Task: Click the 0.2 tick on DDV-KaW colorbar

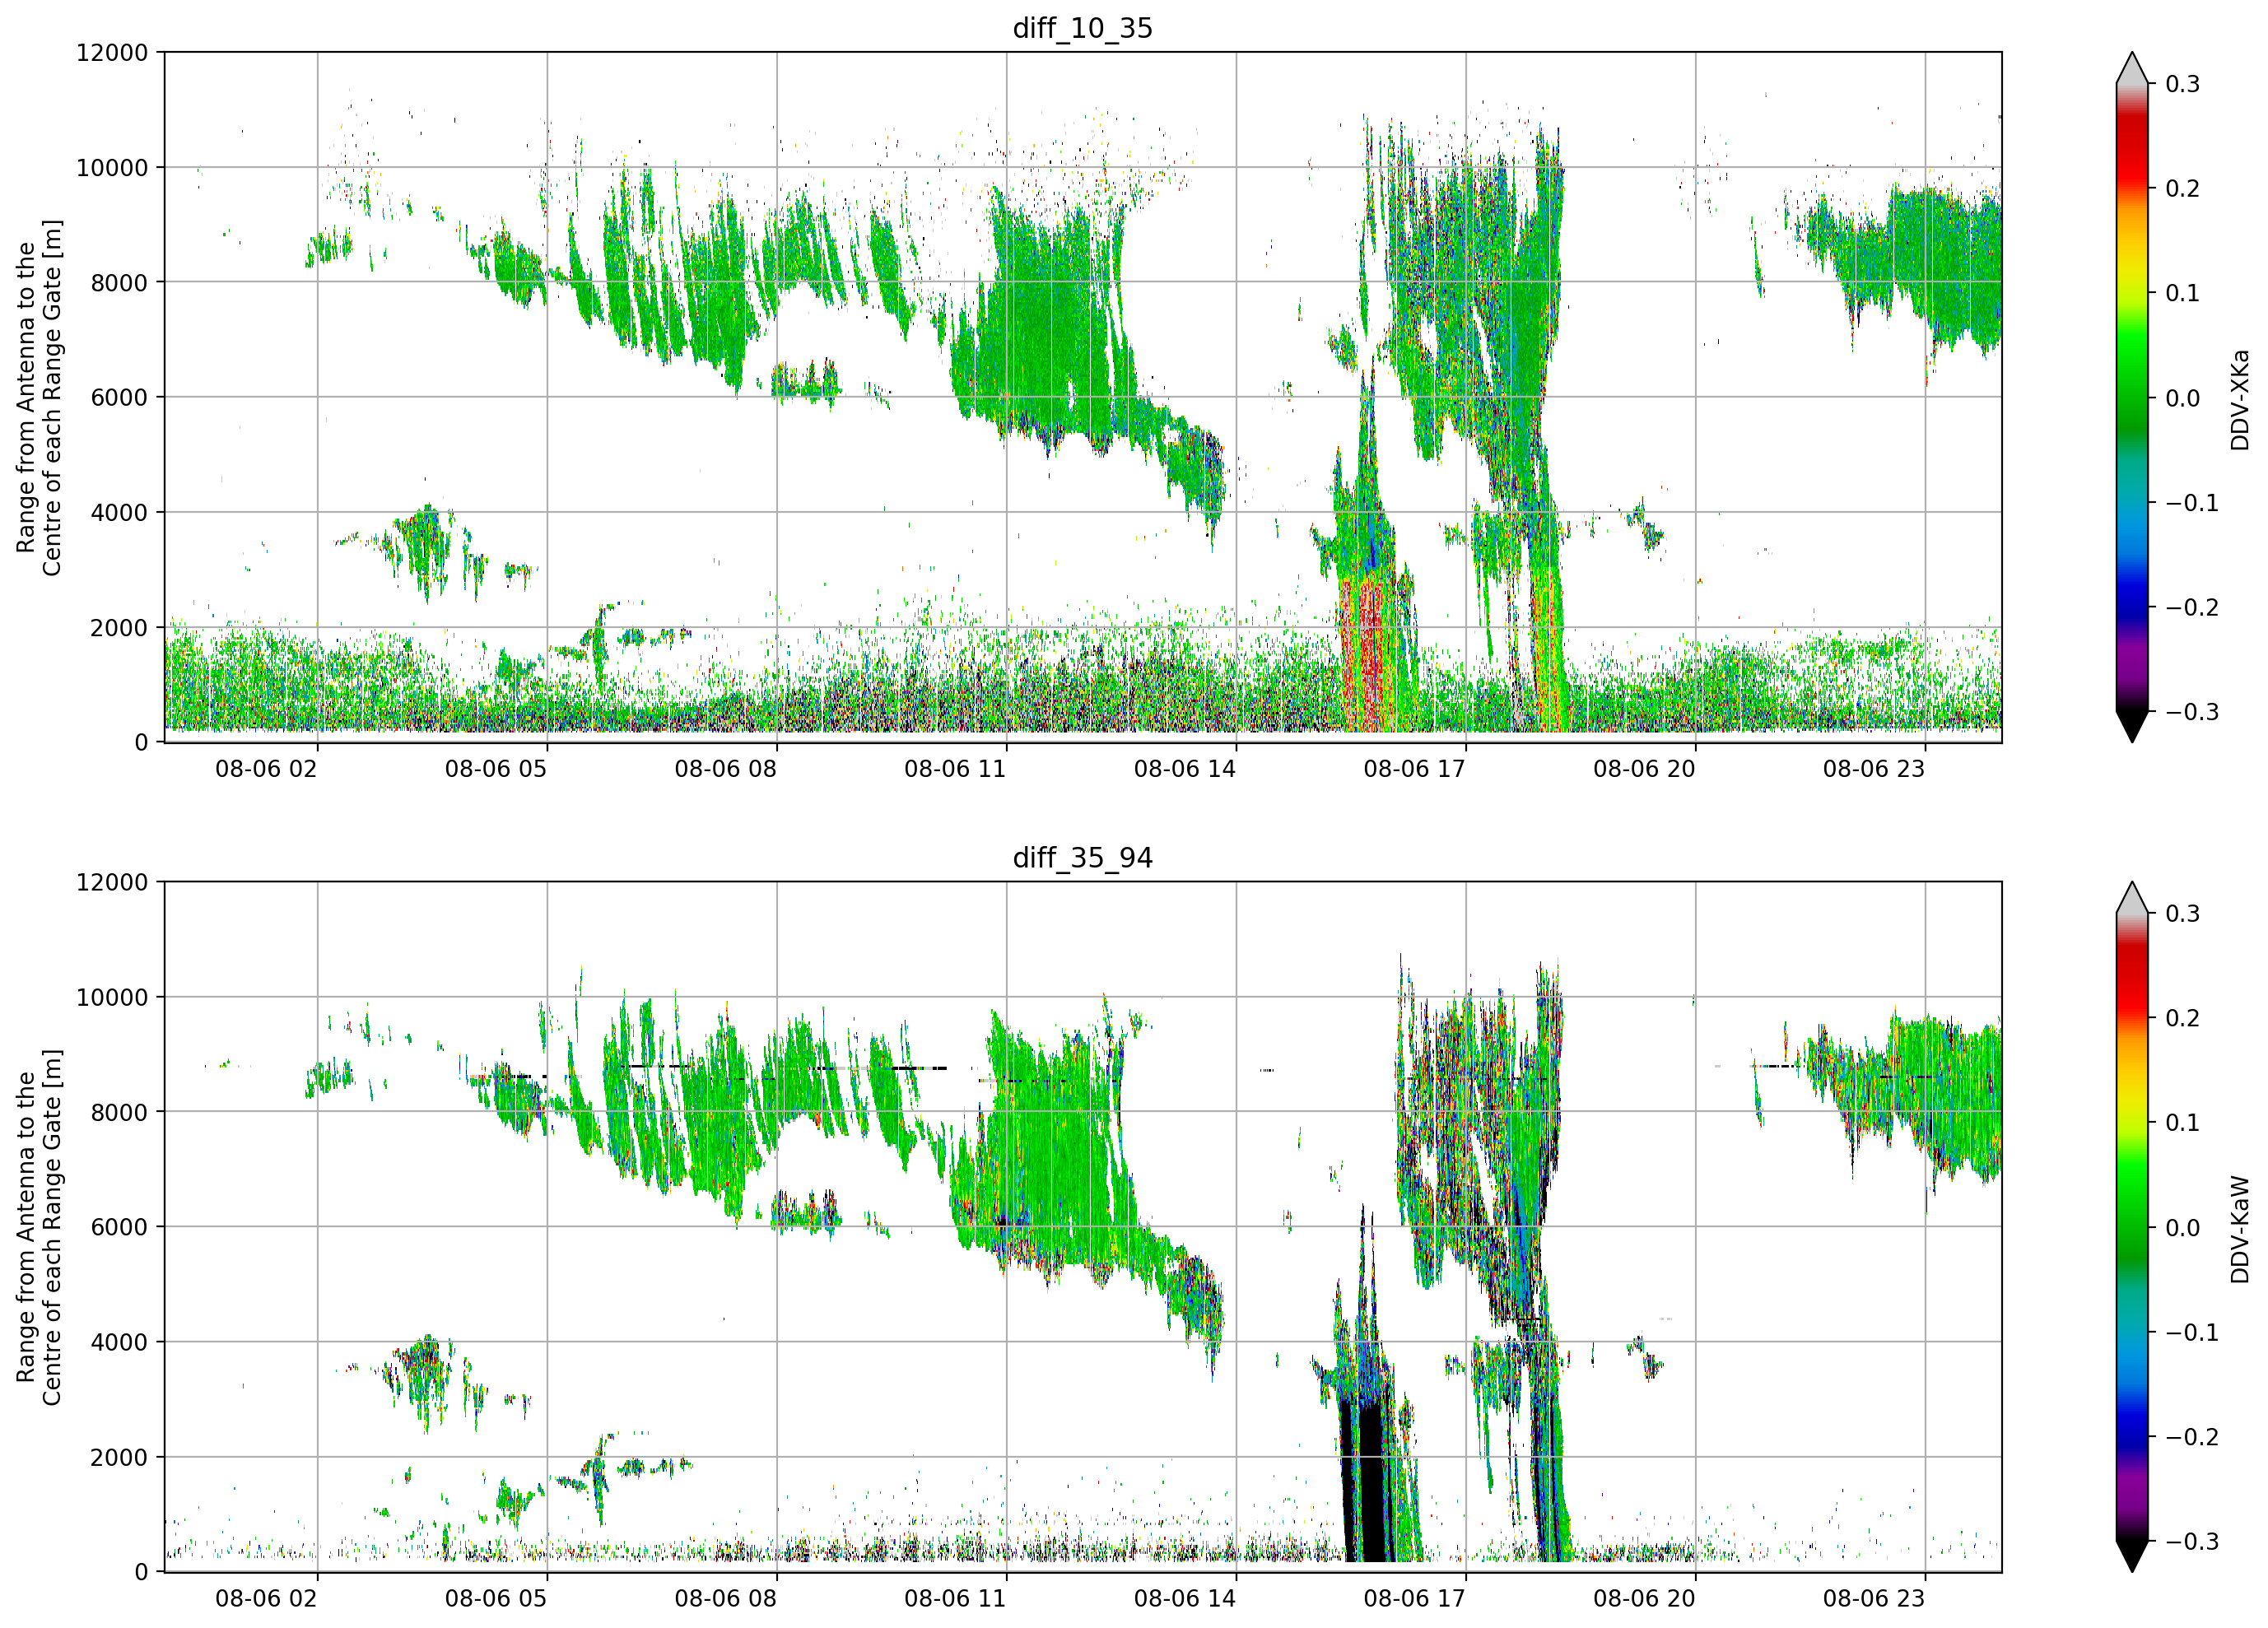Action: point(2182,1018)
